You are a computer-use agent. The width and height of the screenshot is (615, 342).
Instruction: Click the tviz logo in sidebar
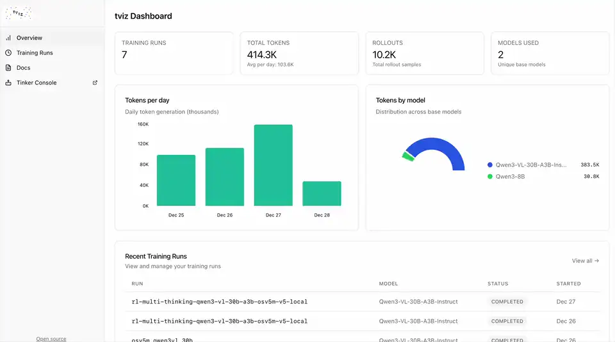pos(19,13)
